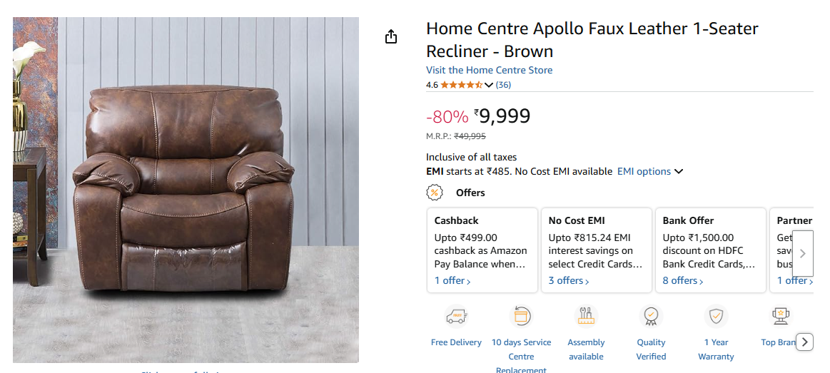Screen dimensions: 830x373
Task: Click the Assembly available tools icon
Action: 586,316
